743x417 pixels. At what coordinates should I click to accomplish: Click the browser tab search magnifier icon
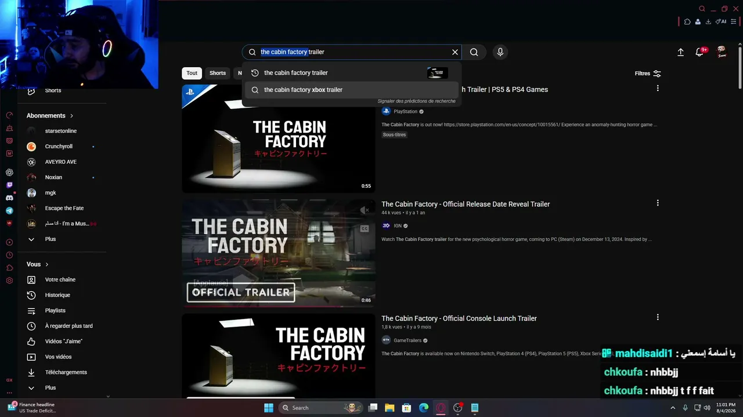[x=702, y=9]
